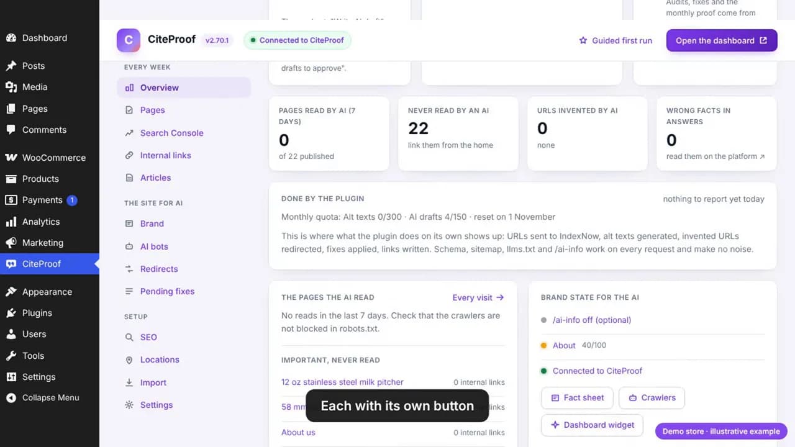Image resolution: width=795 pixels, height=447 pixels.
Task: Open the About us page link
Action: pos(298,432)
